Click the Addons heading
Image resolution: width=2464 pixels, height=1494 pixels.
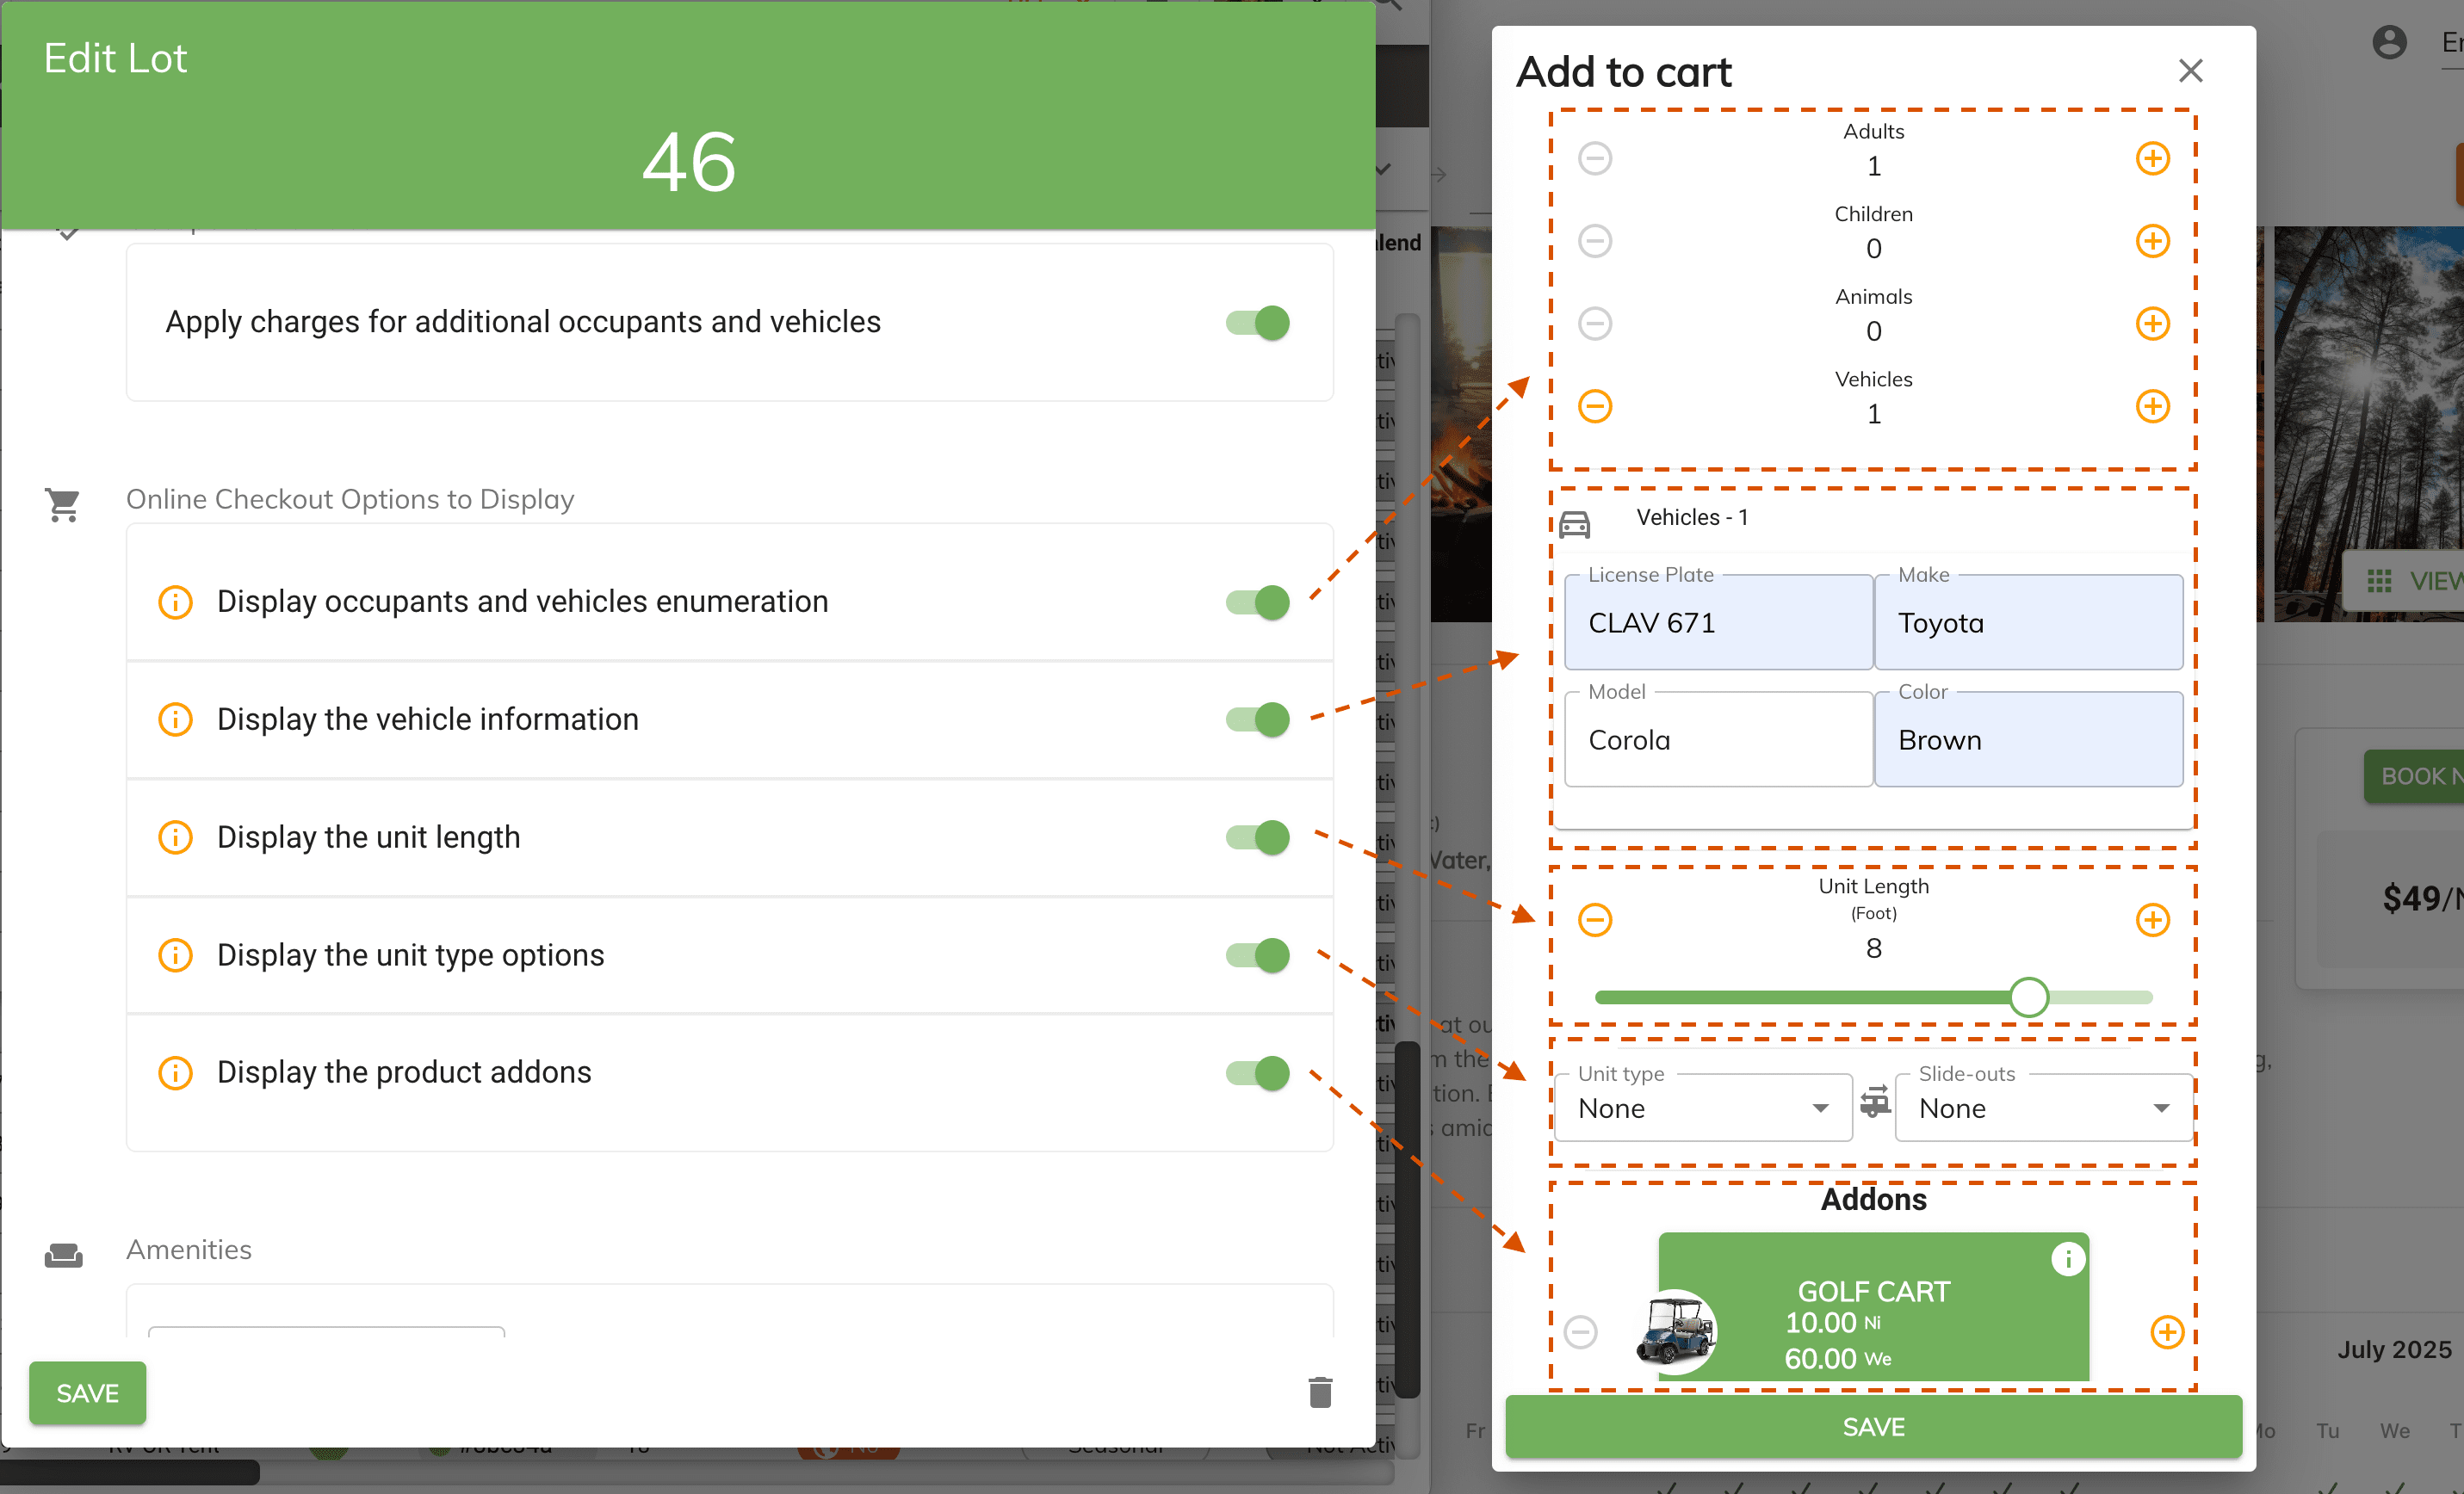(x=1873, y=1199)
